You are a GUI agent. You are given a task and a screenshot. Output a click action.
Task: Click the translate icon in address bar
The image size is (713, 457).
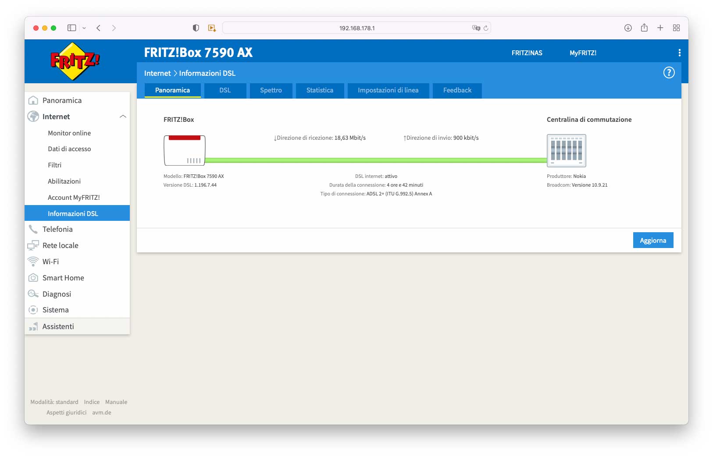coord(476,28)
